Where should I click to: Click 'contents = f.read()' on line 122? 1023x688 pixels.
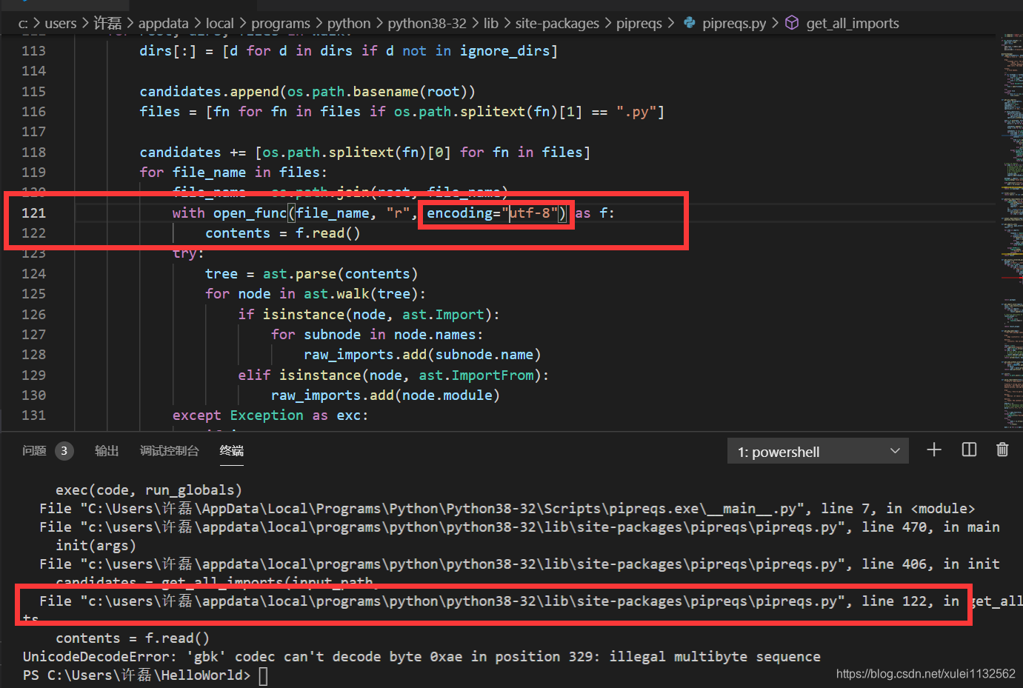point(282,233)
